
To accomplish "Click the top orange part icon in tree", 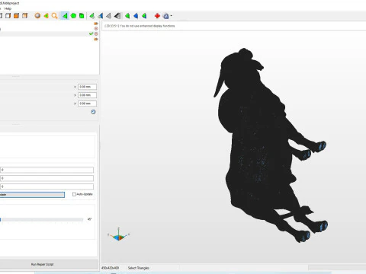I will pyautogui.click(x=96, y=24).
